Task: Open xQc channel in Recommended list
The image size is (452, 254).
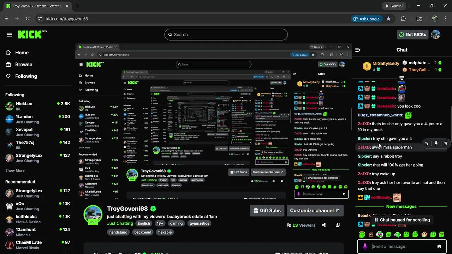Action: click(37, 206)
